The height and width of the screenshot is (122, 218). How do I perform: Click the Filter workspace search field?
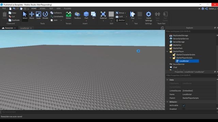pos(191,32)
